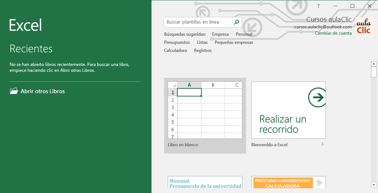The width and height of the screenshot is (378, 193).
Task: Maximize the Excel window
Action: pyautogui.click(x=353, y=6)
